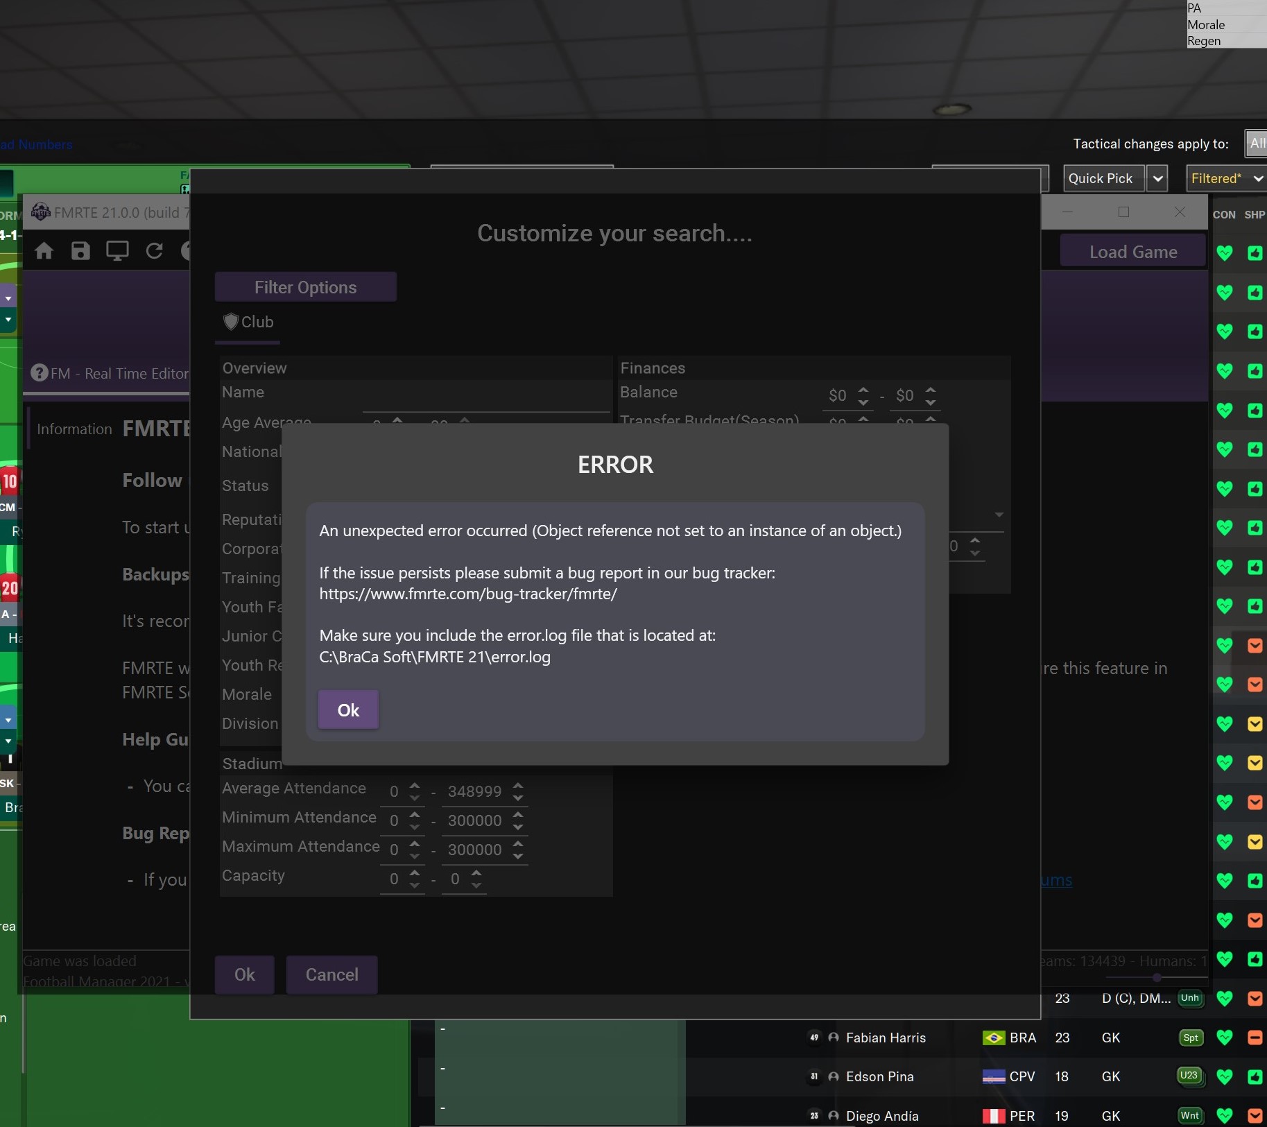Click the Peru flag for Diego Andía
The width and height of the screenshot is (1267, 1127).
tap(994, 1115)
